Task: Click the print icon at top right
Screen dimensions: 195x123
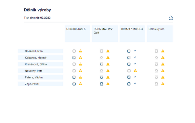Action: pyautogui.click(x=171, y=18)
